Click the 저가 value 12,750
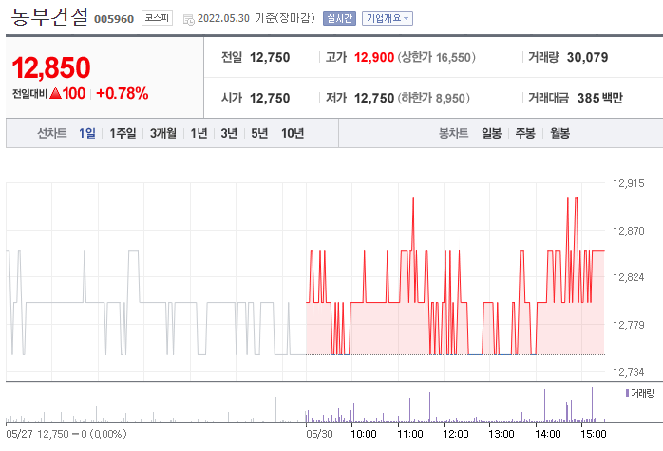The width and height of the screenshot is (663, 451). click(374, 98)
